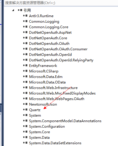Select the Microsoft.Data.OData reference

[47, 82]
